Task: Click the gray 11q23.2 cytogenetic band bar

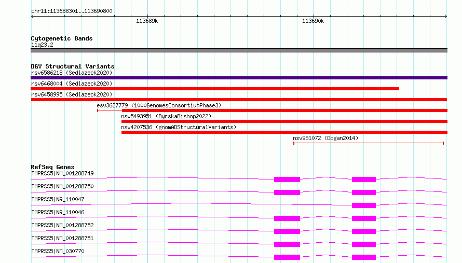Action: 239,50
